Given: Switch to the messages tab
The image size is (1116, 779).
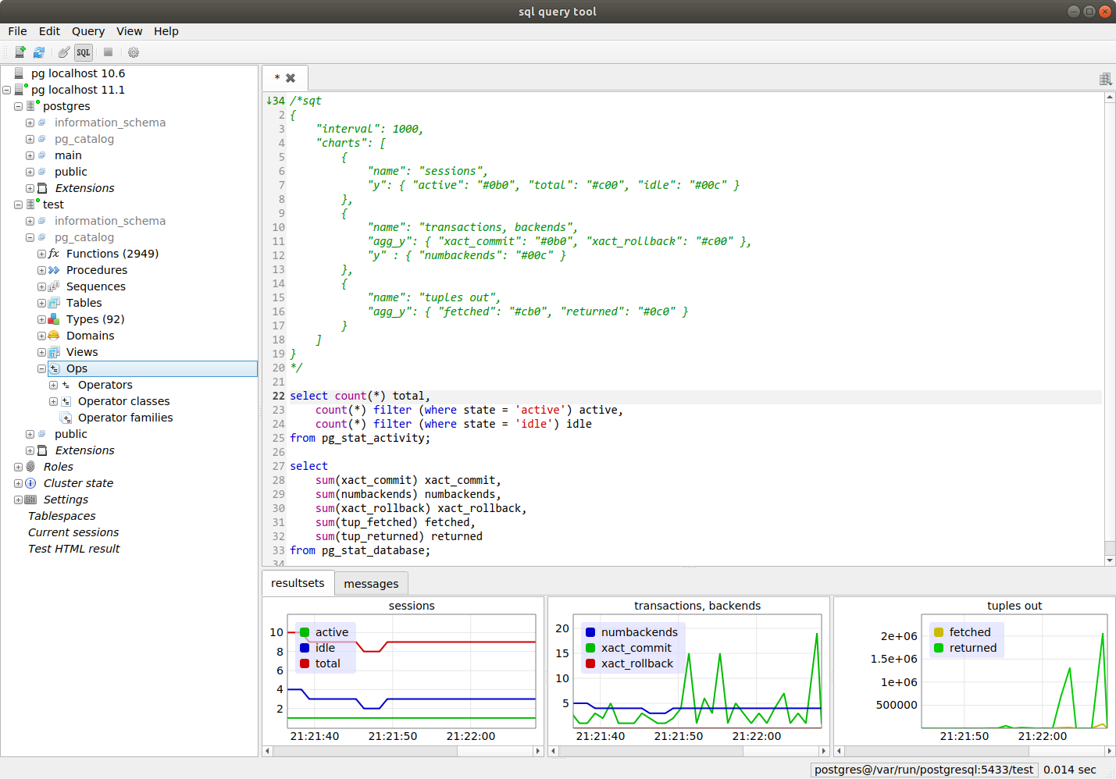Looking at the screenshot, I should click(x=371, y=584).
